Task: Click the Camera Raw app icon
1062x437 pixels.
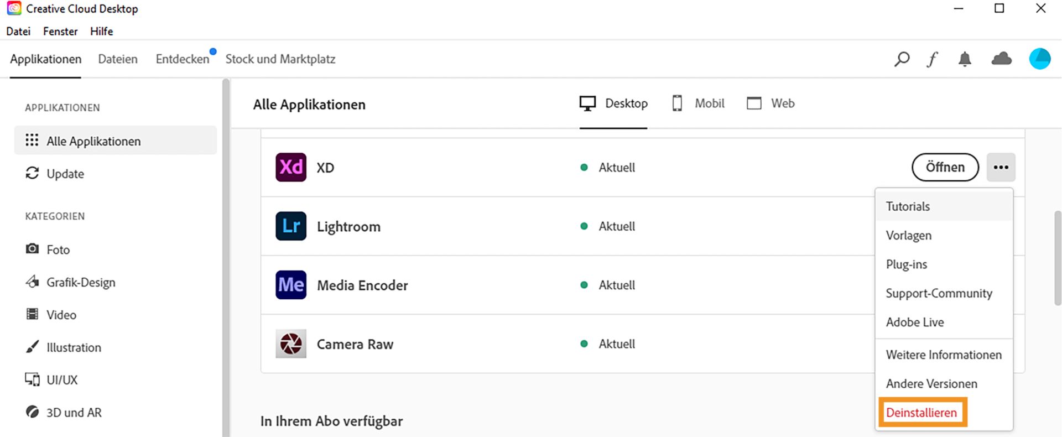Action: 291,344
